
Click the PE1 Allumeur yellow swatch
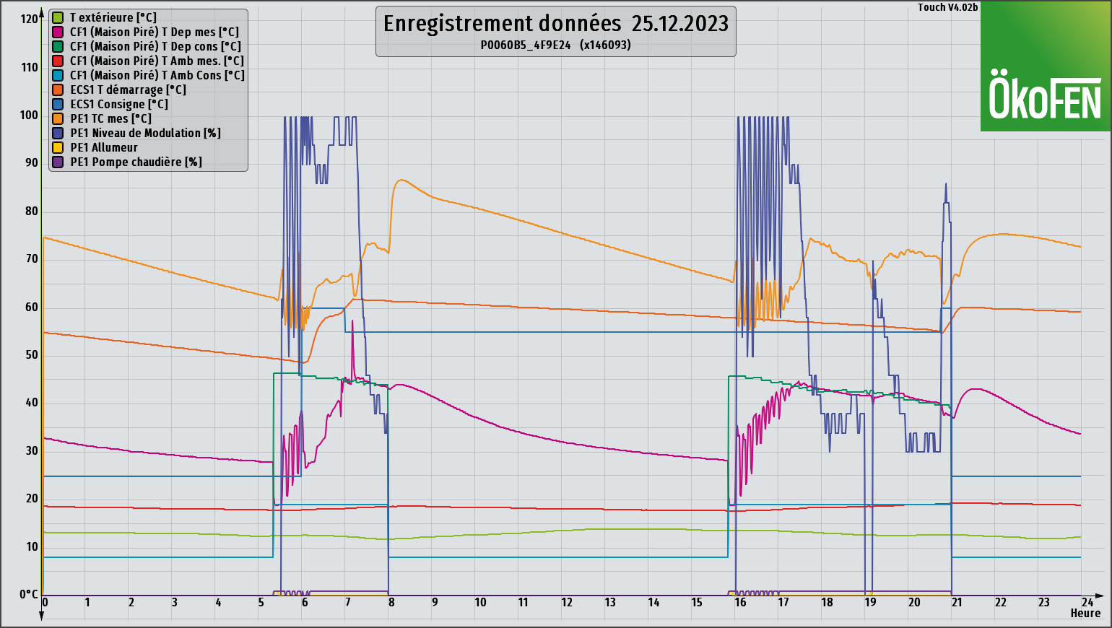point(58,147)
